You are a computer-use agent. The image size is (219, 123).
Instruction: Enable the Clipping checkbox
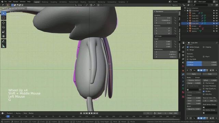click(x=204, y=47)
